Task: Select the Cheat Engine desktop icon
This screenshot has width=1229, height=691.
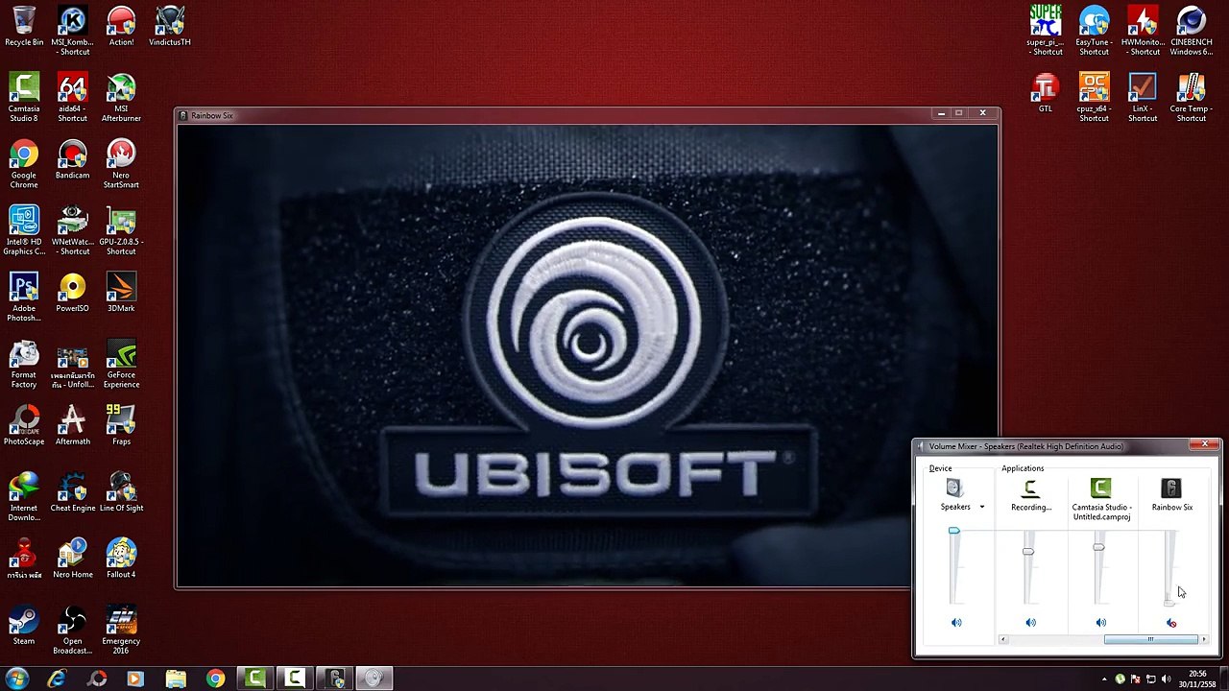Action: pos(72,492)
